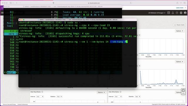Viewport: 188px width, 106px height.
Task: Open the Terms of Use and Privacy link
Action: click(x=9, y=104)
